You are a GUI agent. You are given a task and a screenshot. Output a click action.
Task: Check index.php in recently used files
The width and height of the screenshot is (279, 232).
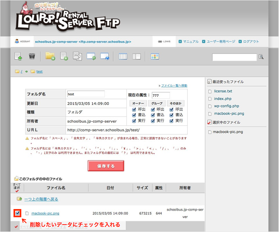click(x=210, y=99)
